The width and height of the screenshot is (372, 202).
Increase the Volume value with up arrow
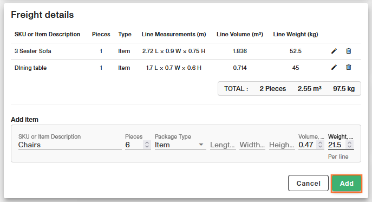point(320,142)
